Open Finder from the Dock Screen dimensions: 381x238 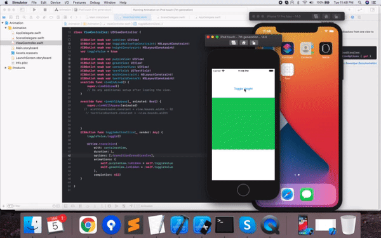pyautogui.click(x=32, y=225)
